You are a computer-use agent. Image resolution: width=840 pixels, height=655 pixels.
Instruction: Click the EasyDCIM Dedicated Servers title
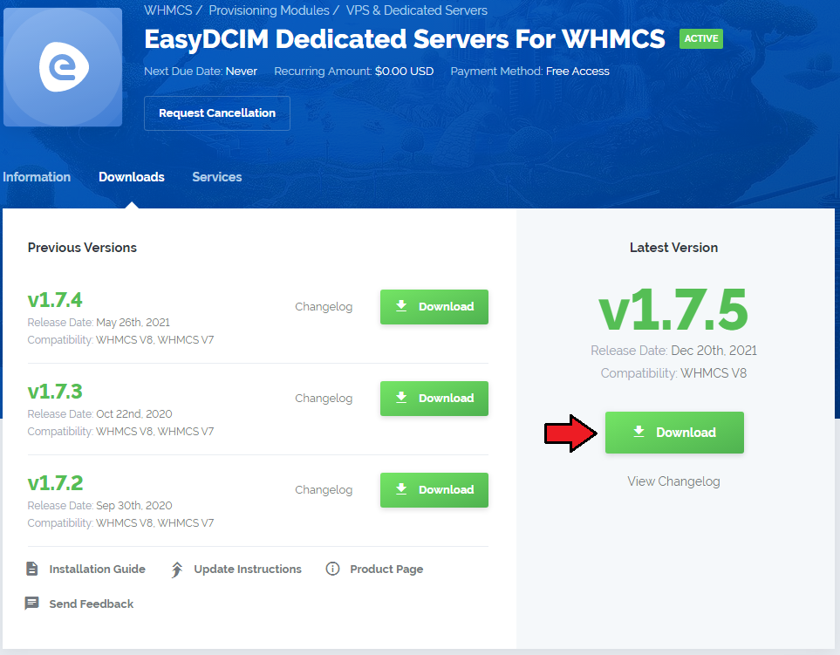pyautogui.click(x=405, y=39)
